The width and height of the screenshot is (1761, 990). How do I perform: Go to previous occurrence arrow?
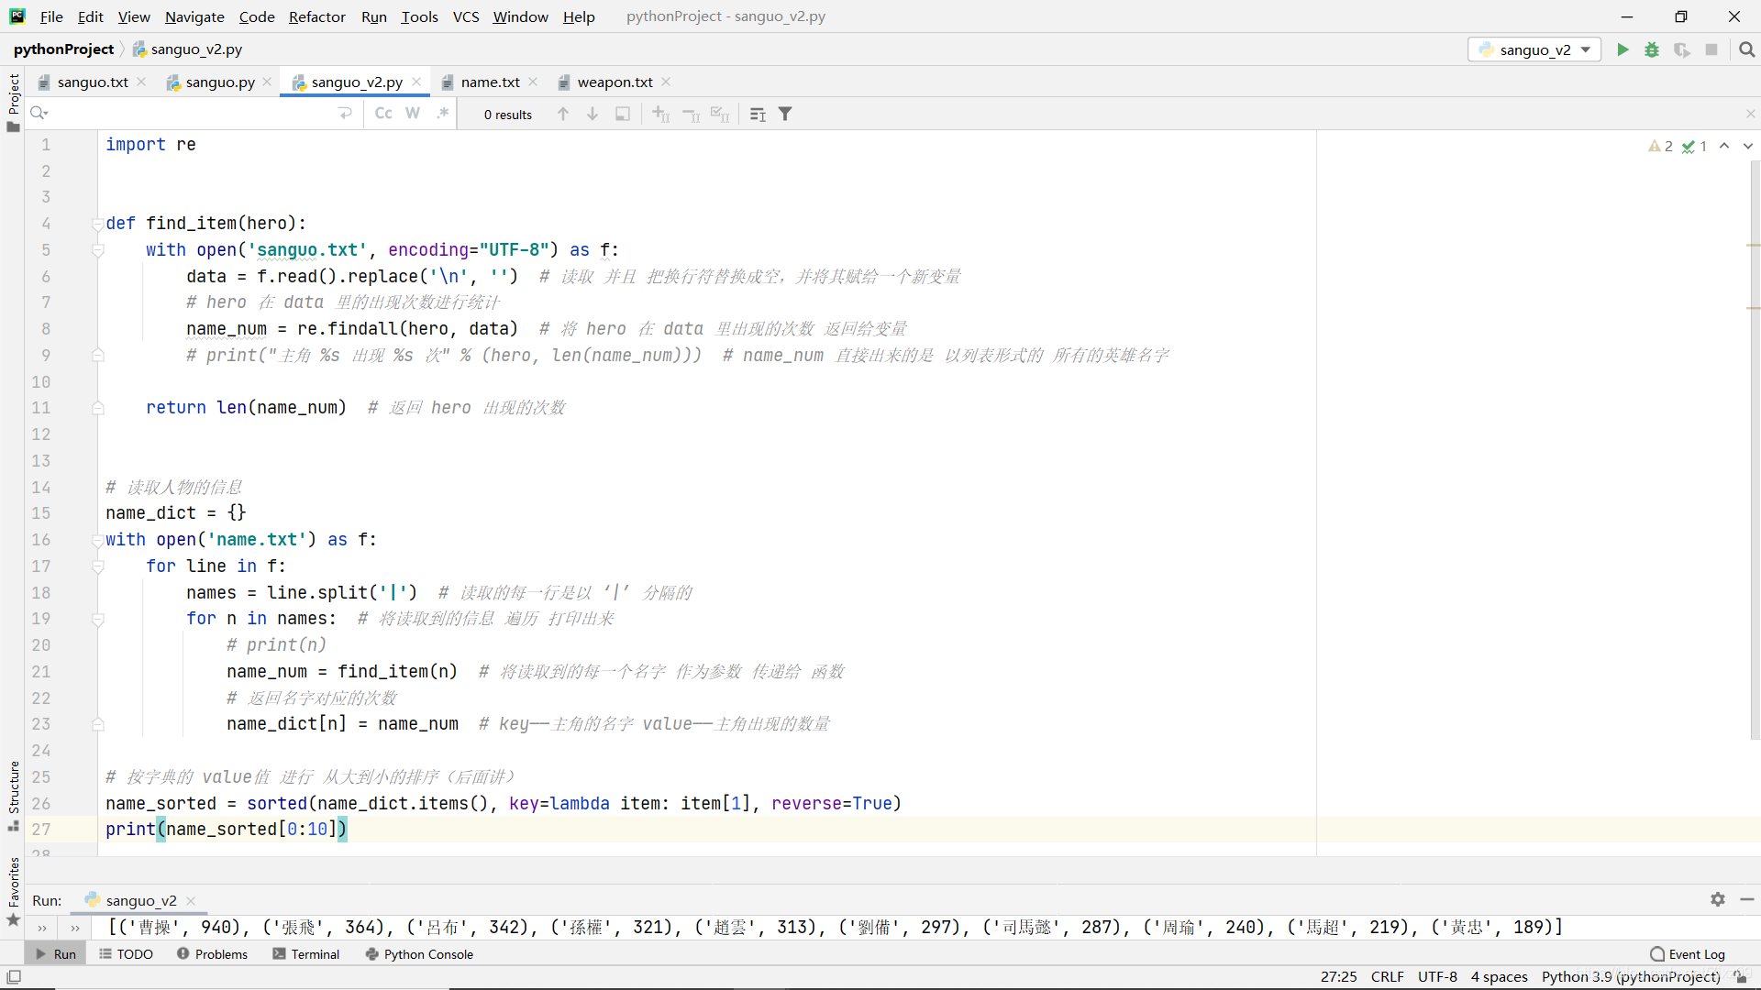tap(563, 114)
